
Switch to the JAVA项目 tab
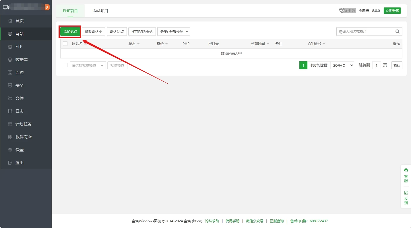100,11
